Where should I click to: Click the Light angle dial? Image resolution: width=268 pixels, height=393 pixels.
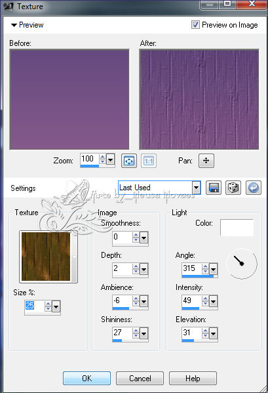click(x=242, y=264)
